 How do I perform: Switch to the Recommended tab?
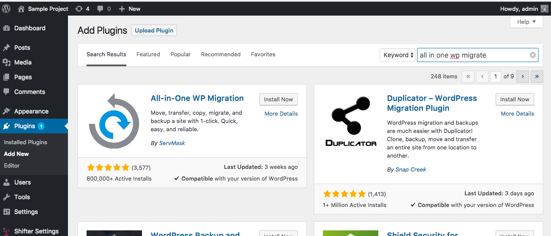pos(221,55)
